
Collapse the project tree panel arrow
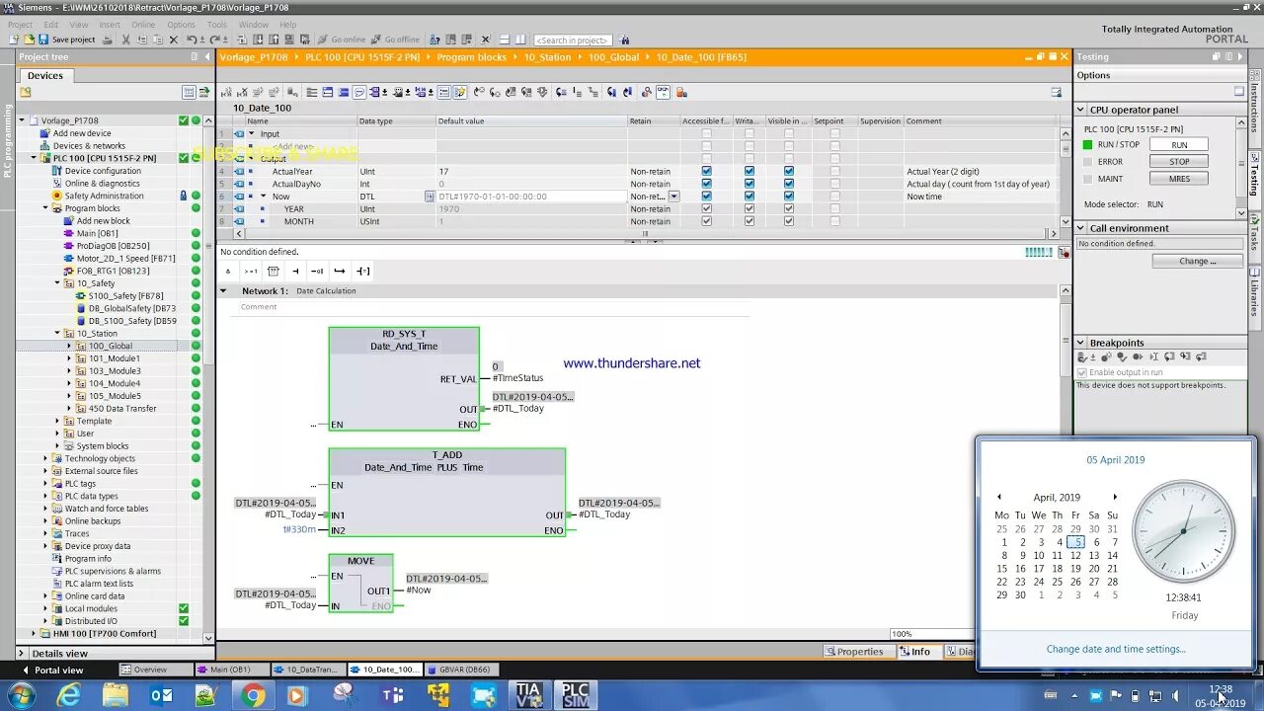206,57
